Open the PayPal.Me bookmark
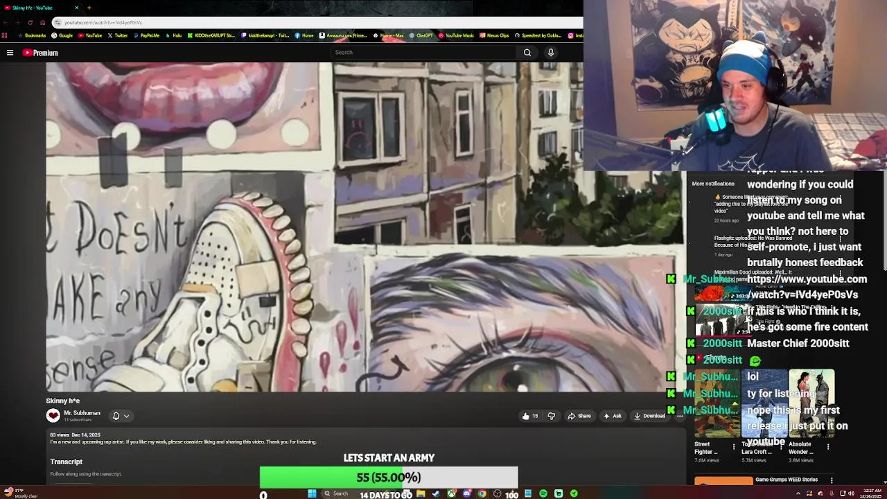The width and height of the screenshot is (887, 499). pyautogui.click(x=146, y=35)
